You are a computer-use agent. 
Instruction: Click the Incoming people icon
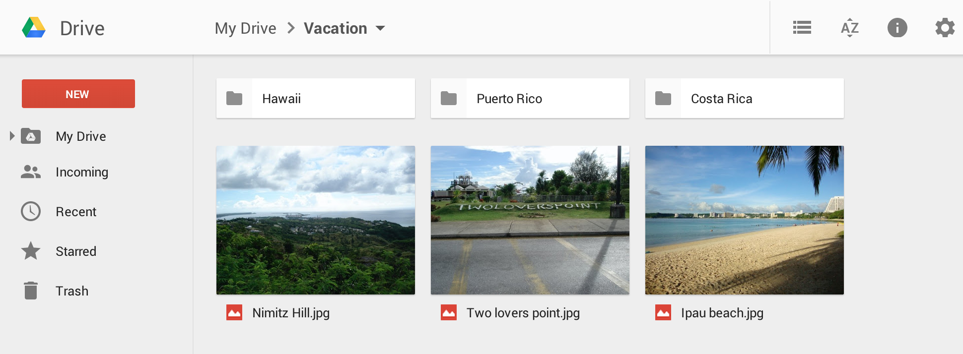31,172
